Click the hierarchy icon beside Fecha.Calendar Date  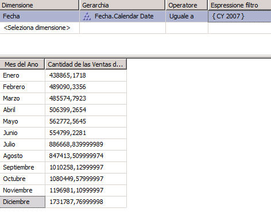87,16
